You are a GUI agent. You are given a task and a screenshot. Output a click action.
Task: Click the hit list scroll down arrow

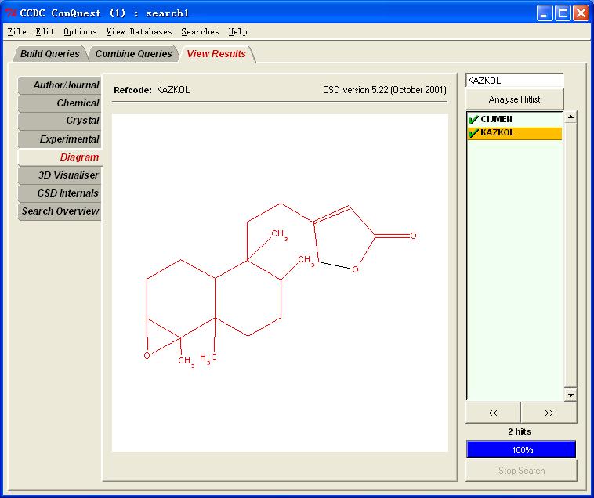[x=570, y=395]
